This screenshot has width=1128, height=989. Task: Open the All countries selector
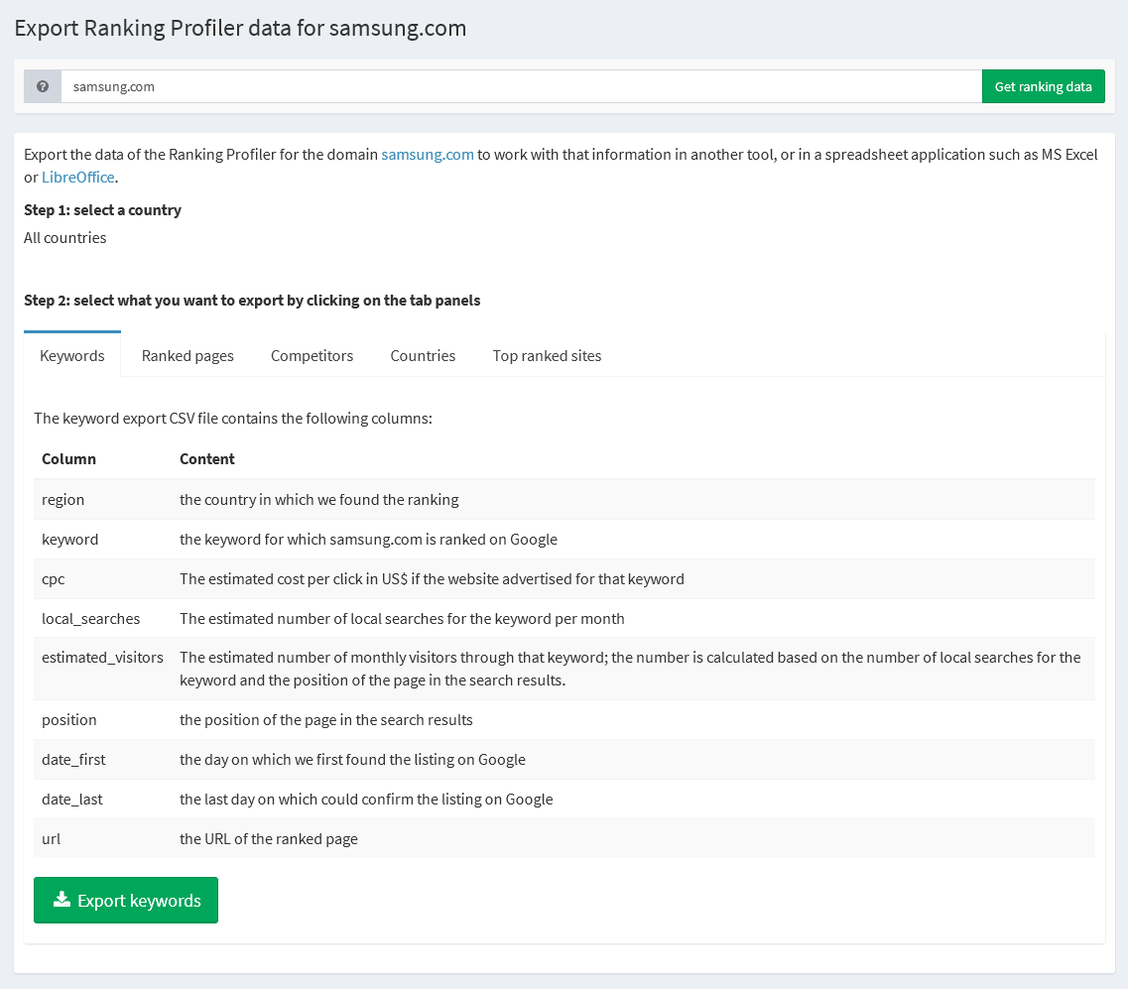click(x=64, y=237)
